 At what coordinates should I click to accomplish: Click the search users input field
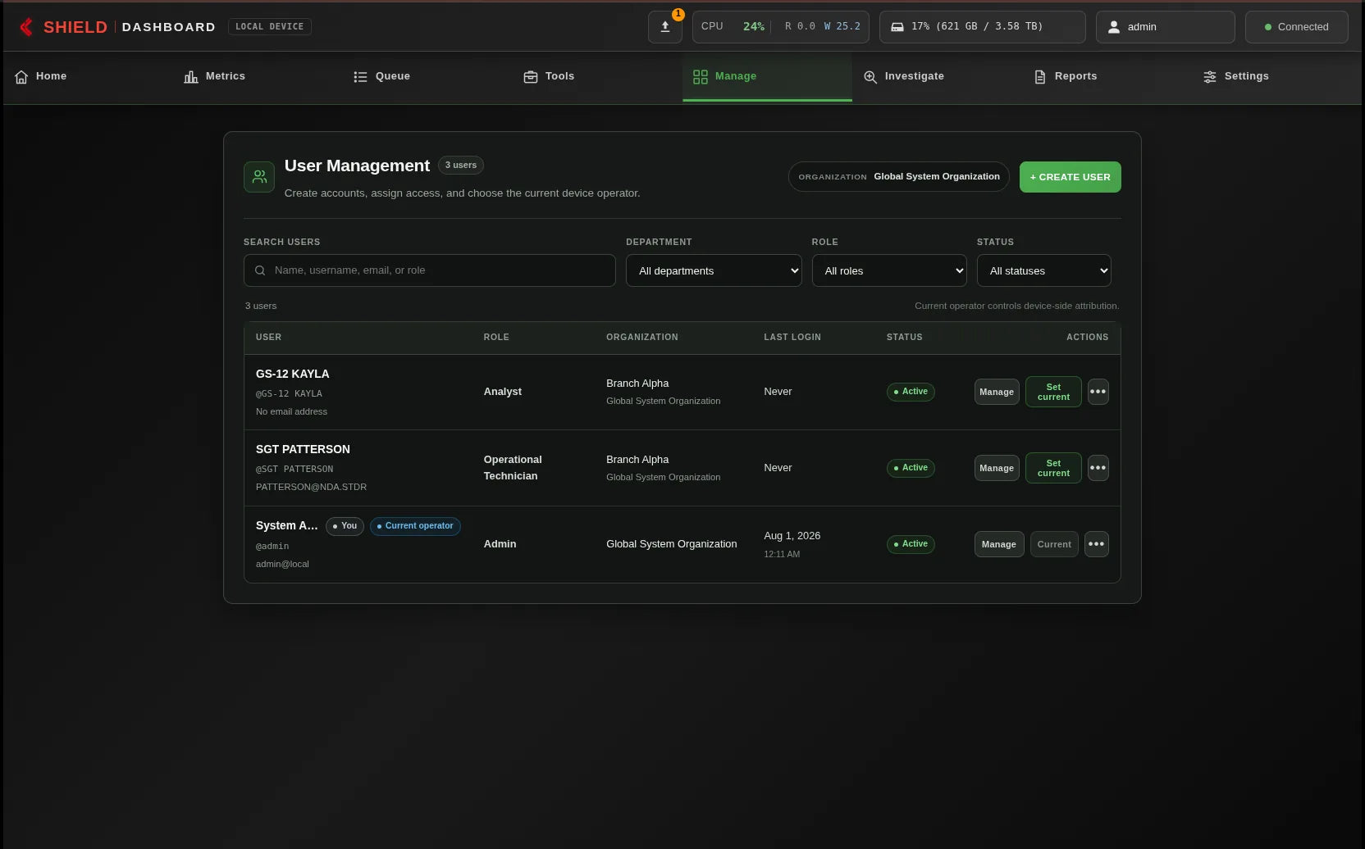[430, 270]
